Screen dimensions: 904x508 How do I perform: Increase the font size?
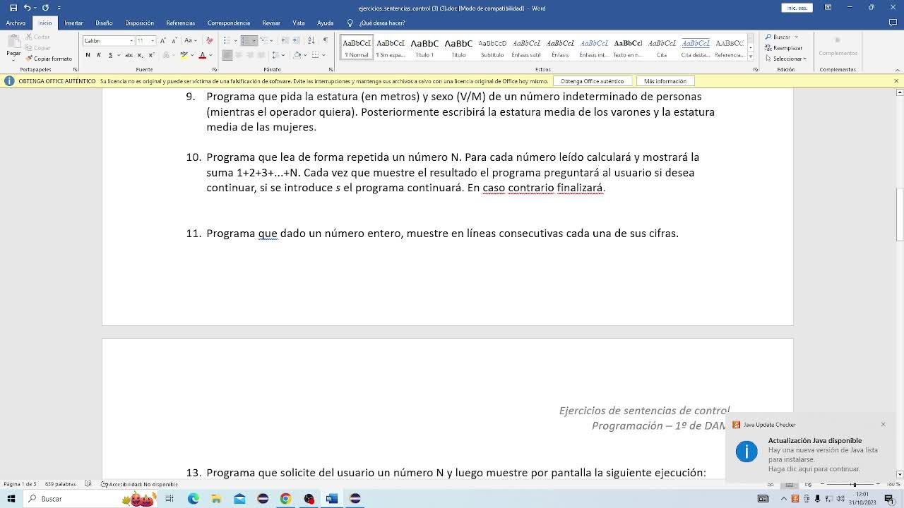pos(163,40)
